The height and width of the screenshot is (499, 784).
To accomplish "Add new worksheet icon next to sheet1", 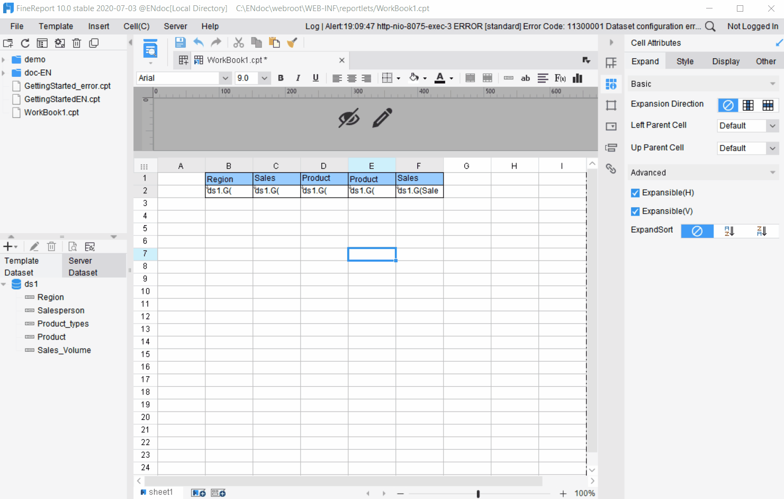I will 199,493.
